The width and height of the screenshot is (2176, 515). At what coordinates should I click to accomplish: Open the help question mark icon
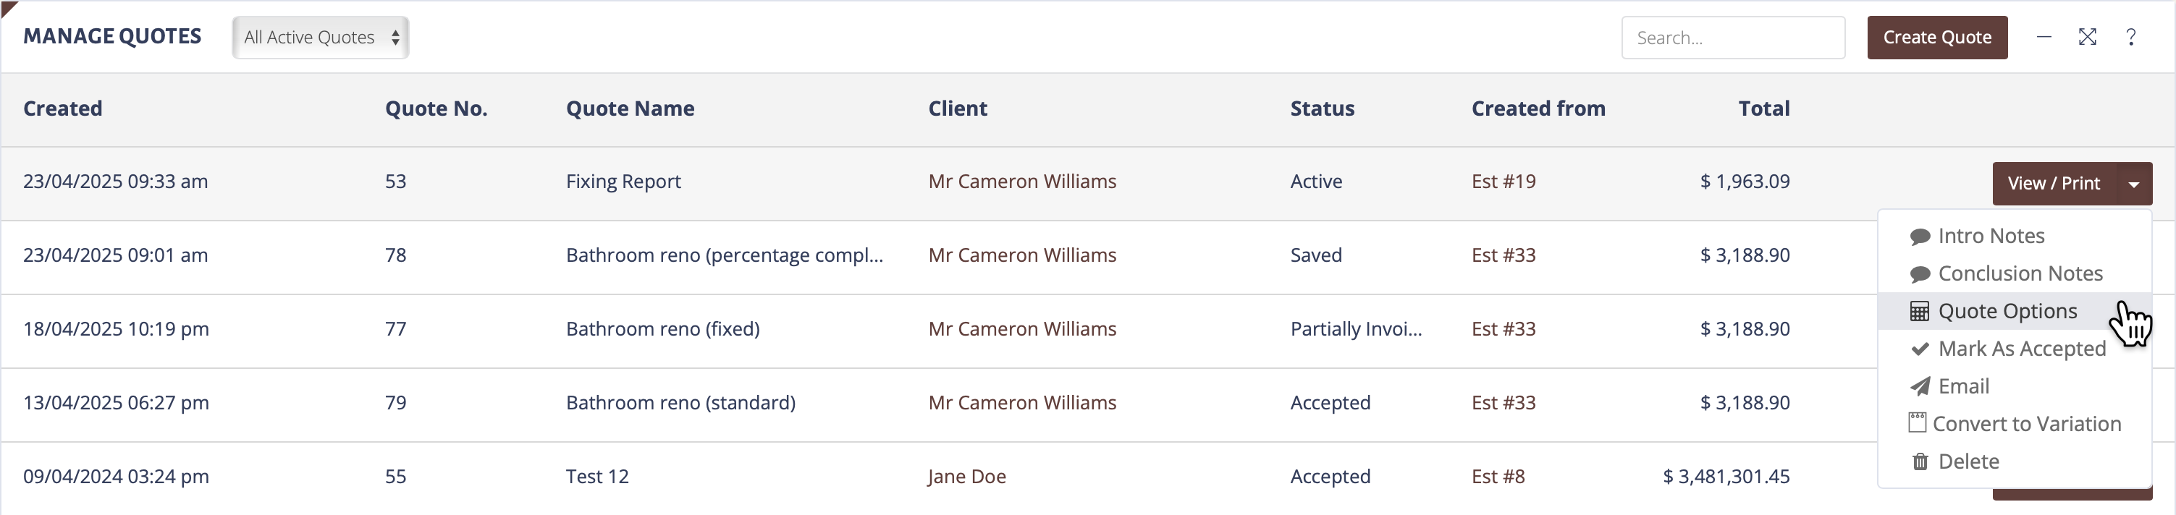tap(2130, 37)
